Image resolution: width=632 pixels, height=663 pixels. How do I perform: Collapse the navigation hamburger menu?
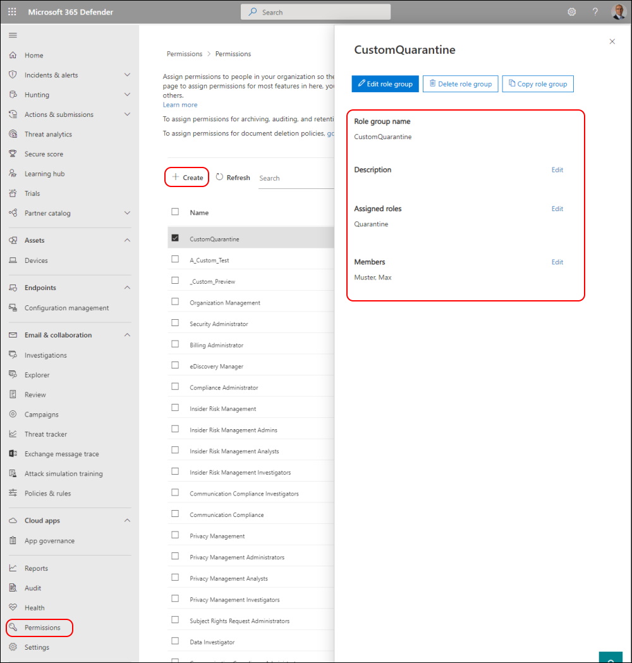click(x=13, y=35)
